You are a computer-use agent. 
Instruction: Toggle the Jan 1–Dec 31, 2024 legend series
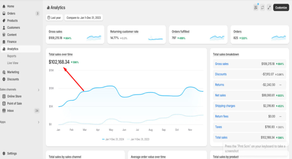pyautogui.click(x=113, y=139)
